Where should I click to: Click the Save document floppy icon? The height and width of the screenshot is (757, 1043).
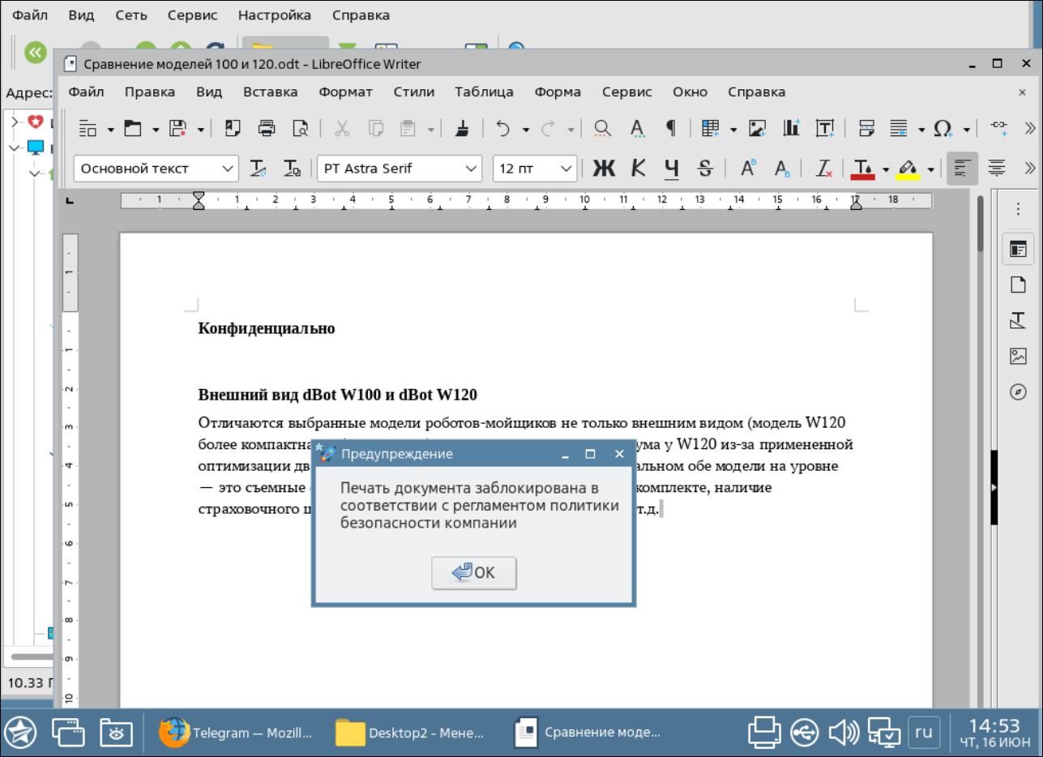tap(177, 128)
